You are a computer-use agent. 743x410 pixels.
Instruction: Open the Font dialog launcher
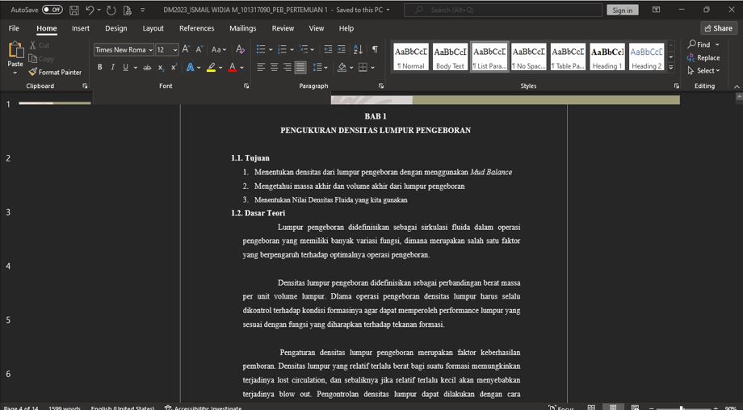point(246,86)
